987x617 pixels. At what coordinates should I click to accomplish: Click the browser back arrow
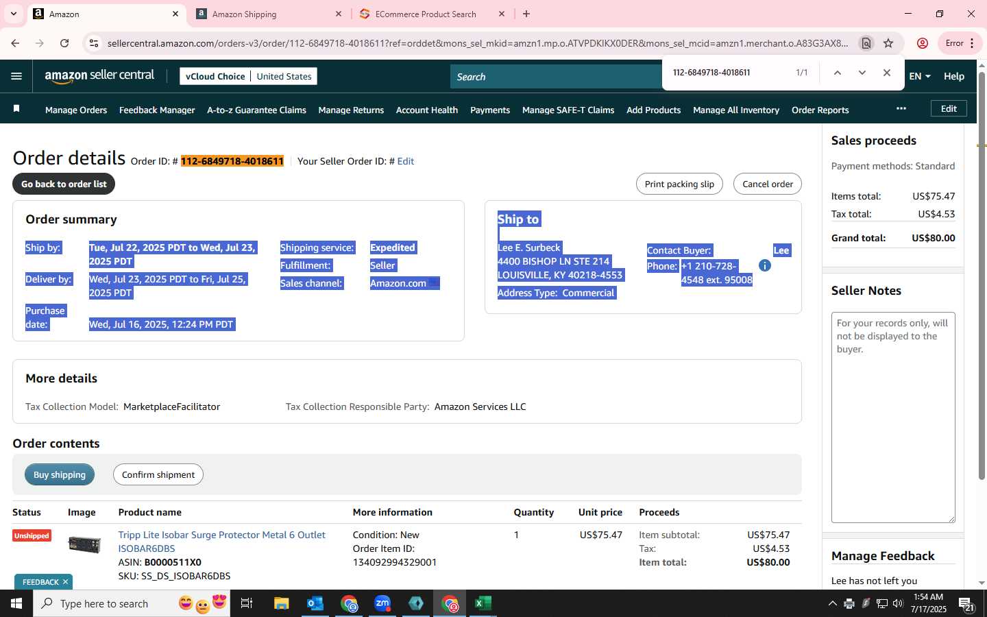tap(15, 43)
